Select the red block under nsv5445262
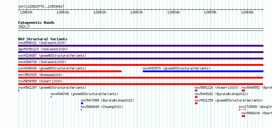 pos(196,97)
